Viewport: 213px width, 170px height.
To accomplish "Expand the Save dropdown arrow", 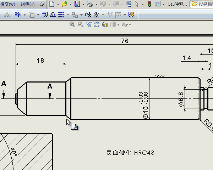I will coord(83,4).
